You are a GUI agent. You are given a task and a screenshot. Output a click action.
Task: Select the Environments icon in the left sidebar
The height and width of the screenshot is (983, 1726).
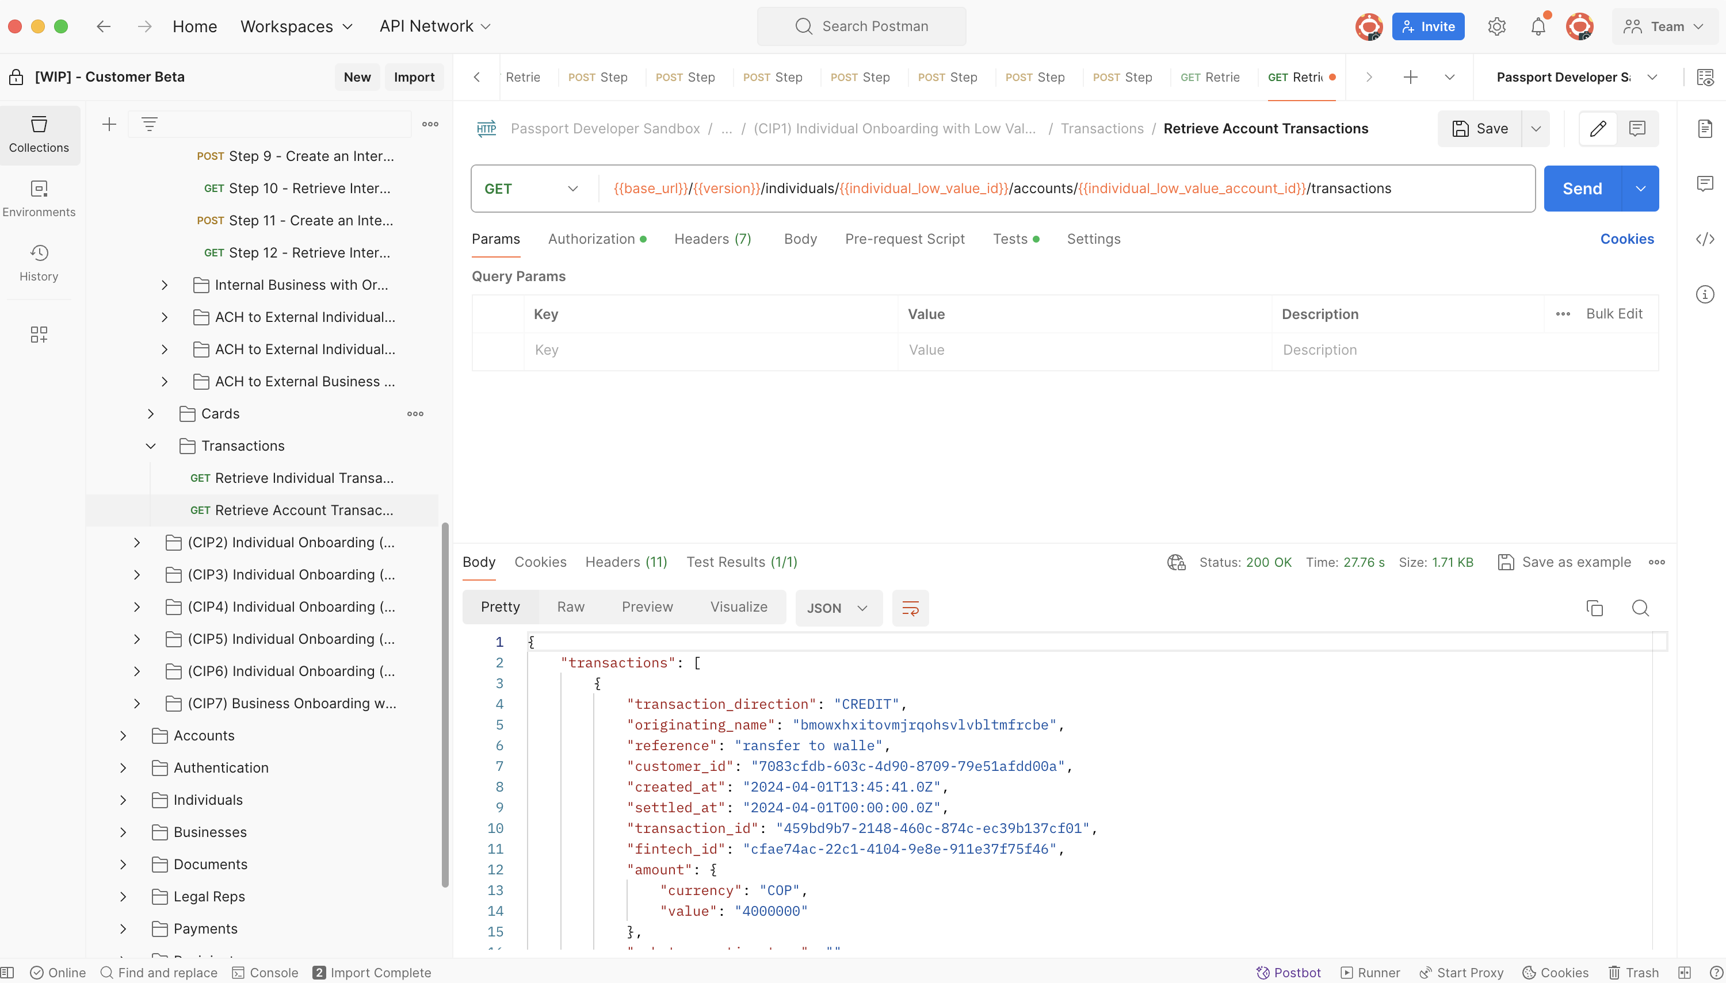(39, 198)
